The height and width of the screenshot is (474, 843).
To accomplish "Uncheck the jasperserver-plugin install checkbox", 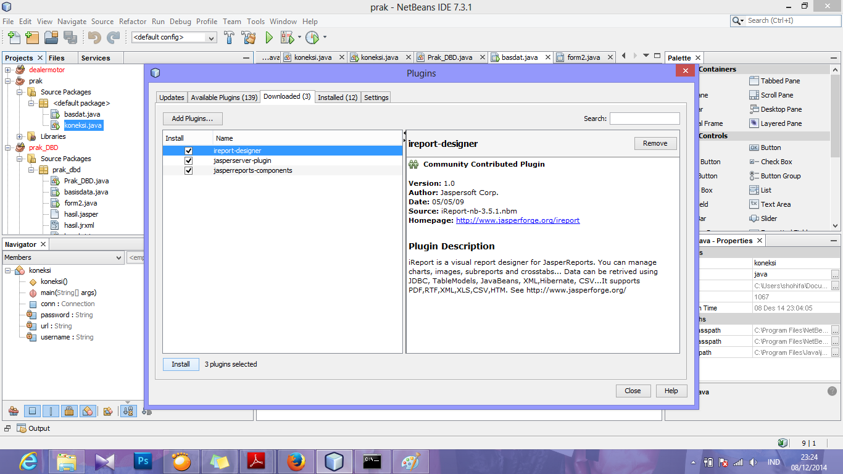I will (x=188, y=160).
